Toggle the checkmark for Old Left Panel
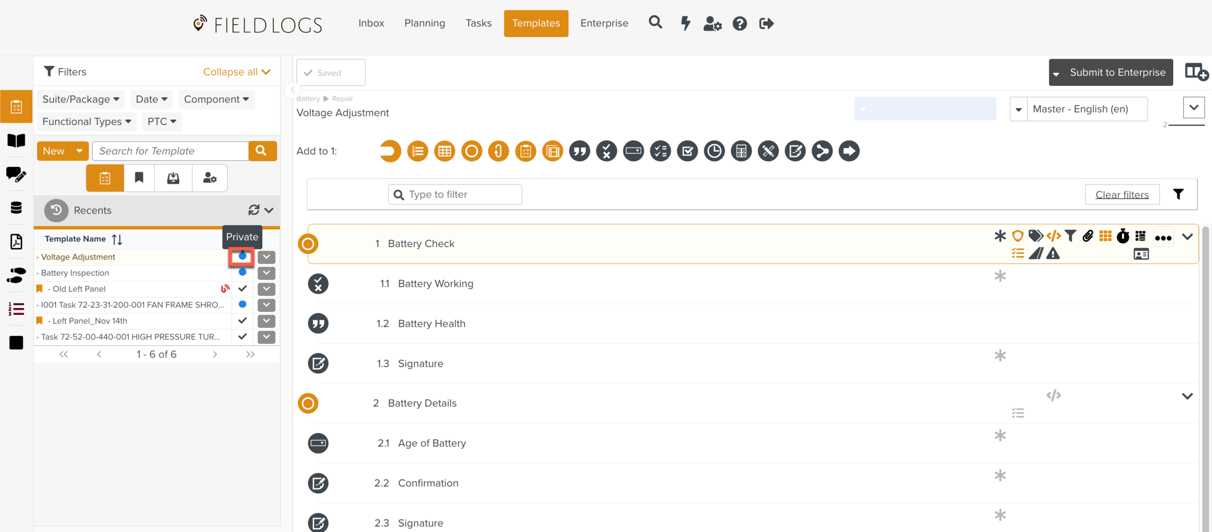The height and width of the screenshot is (532, 1212). point(242,288)
